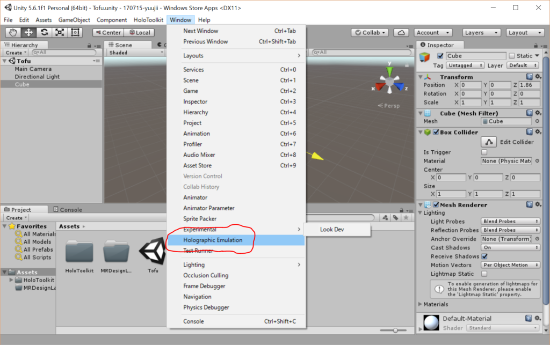Open Default-Material gear settings
550x345 pixels.
tap(538, 318)
